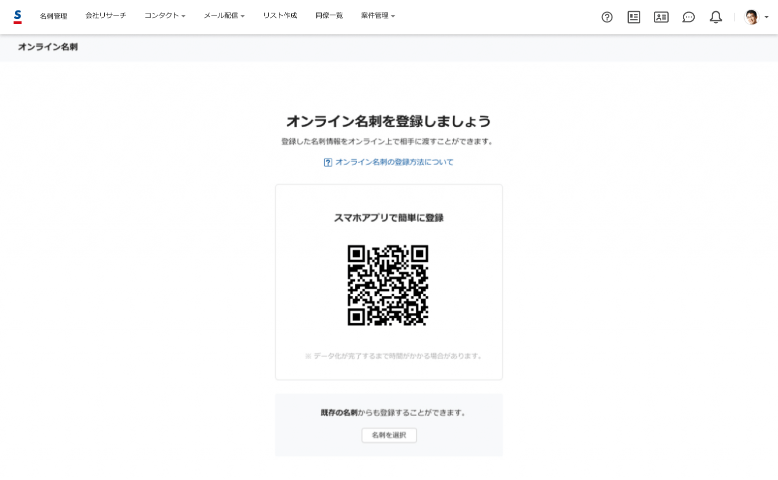Click description 登録した名刺情報をオンライン上で相手に渡すことができます
The image size is (778, 480).
click(x=387, y=142)
